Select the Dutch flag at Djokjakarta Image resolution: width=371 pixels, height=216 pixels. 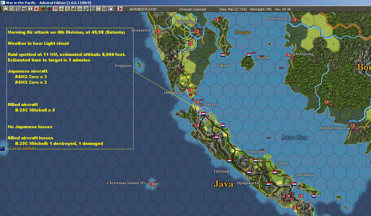point(249,172)
